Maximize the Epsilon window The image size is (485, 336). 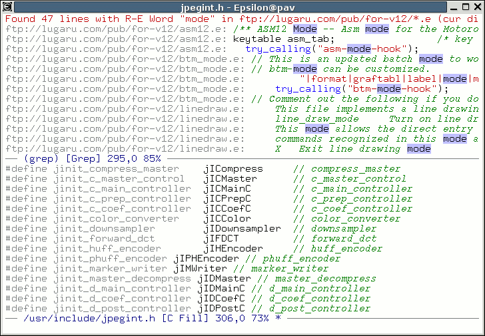(466, 7)
